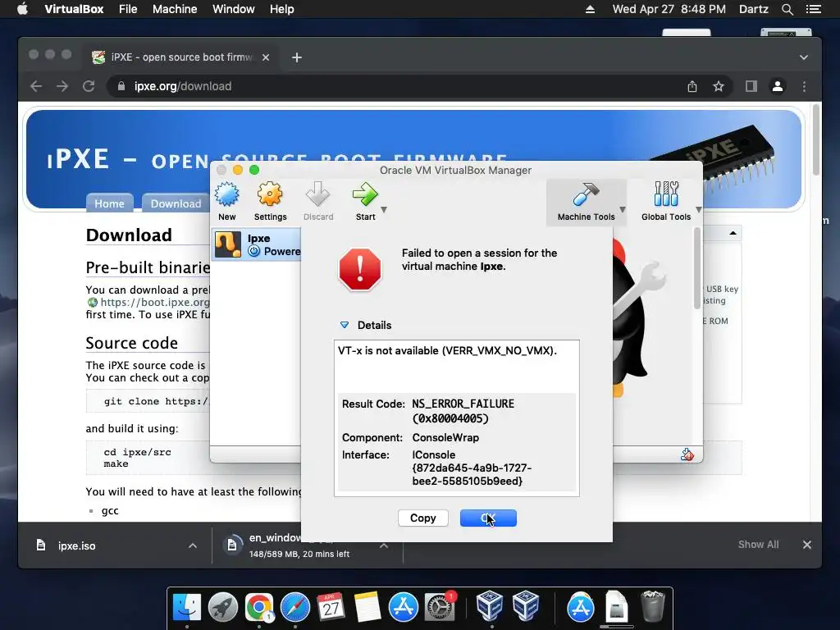The width and height of the screenshot is (840, 630).
Task: Open the Machine menu
Action: click(175, 9)
